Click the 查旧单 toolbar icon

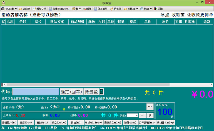tap(24, 9)
